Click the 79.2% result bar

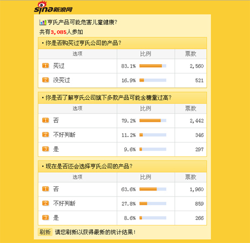[x=153, y=120]
